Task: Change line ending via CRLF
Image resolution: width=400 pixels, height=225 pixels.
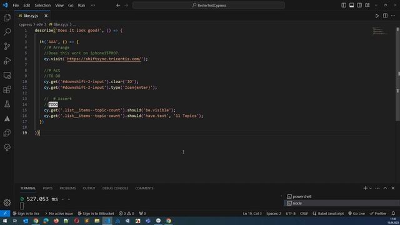Action: [x=304, y=213]
